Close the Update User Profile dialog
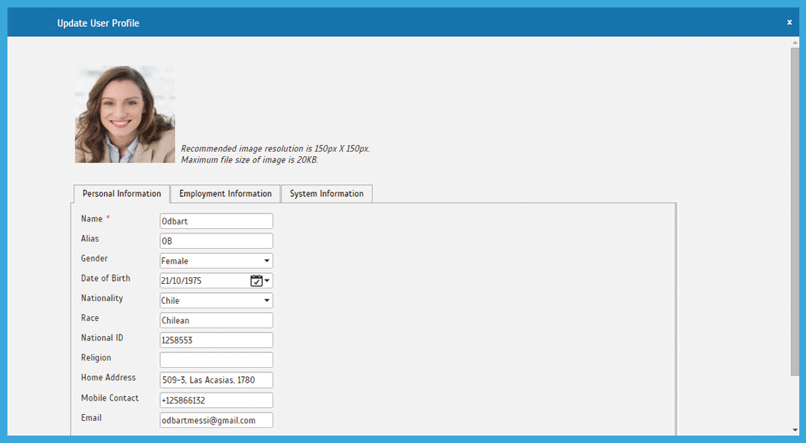The image size is (806, 443). click(x=789, y=22)
